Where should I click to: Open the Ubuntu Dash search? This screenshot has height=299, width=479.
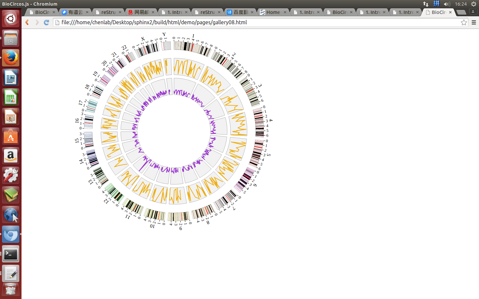point(11,19)
